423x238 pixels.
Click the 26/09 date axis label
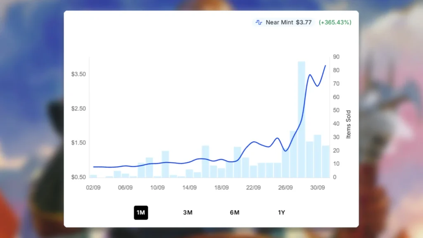tap(285, 188)
